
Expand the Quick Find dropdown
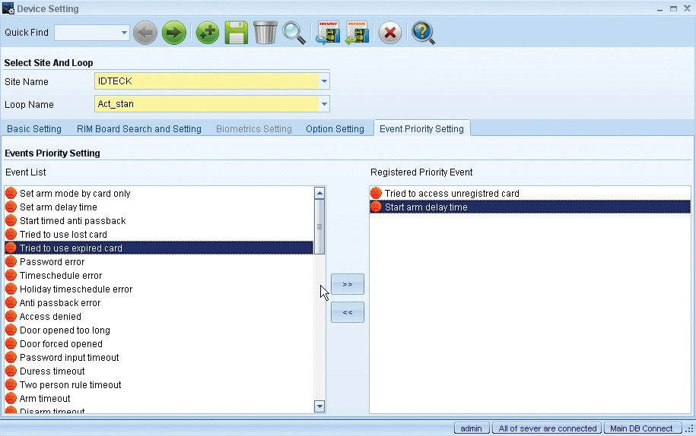coord(125,33)
